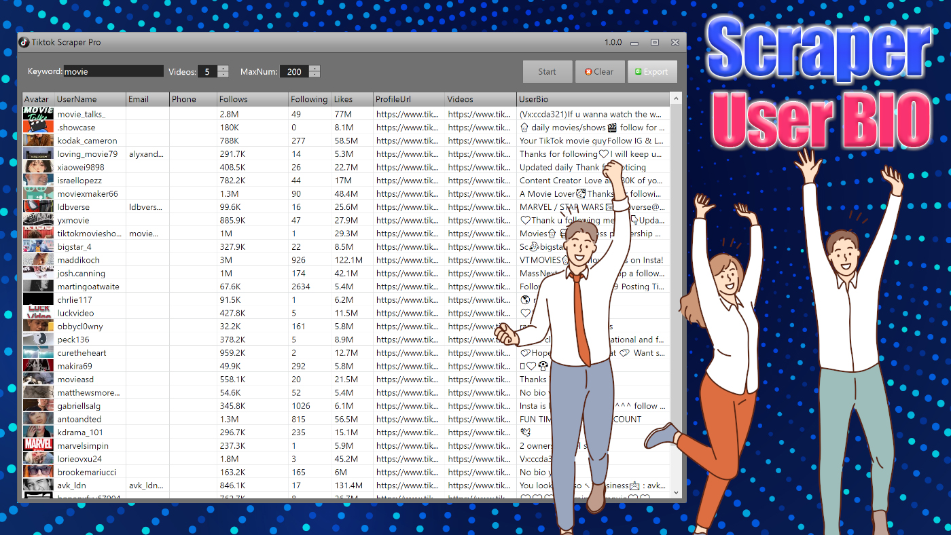Click follows value "2.8M"
The image size is (951, 535).
[x=229, y=114]
